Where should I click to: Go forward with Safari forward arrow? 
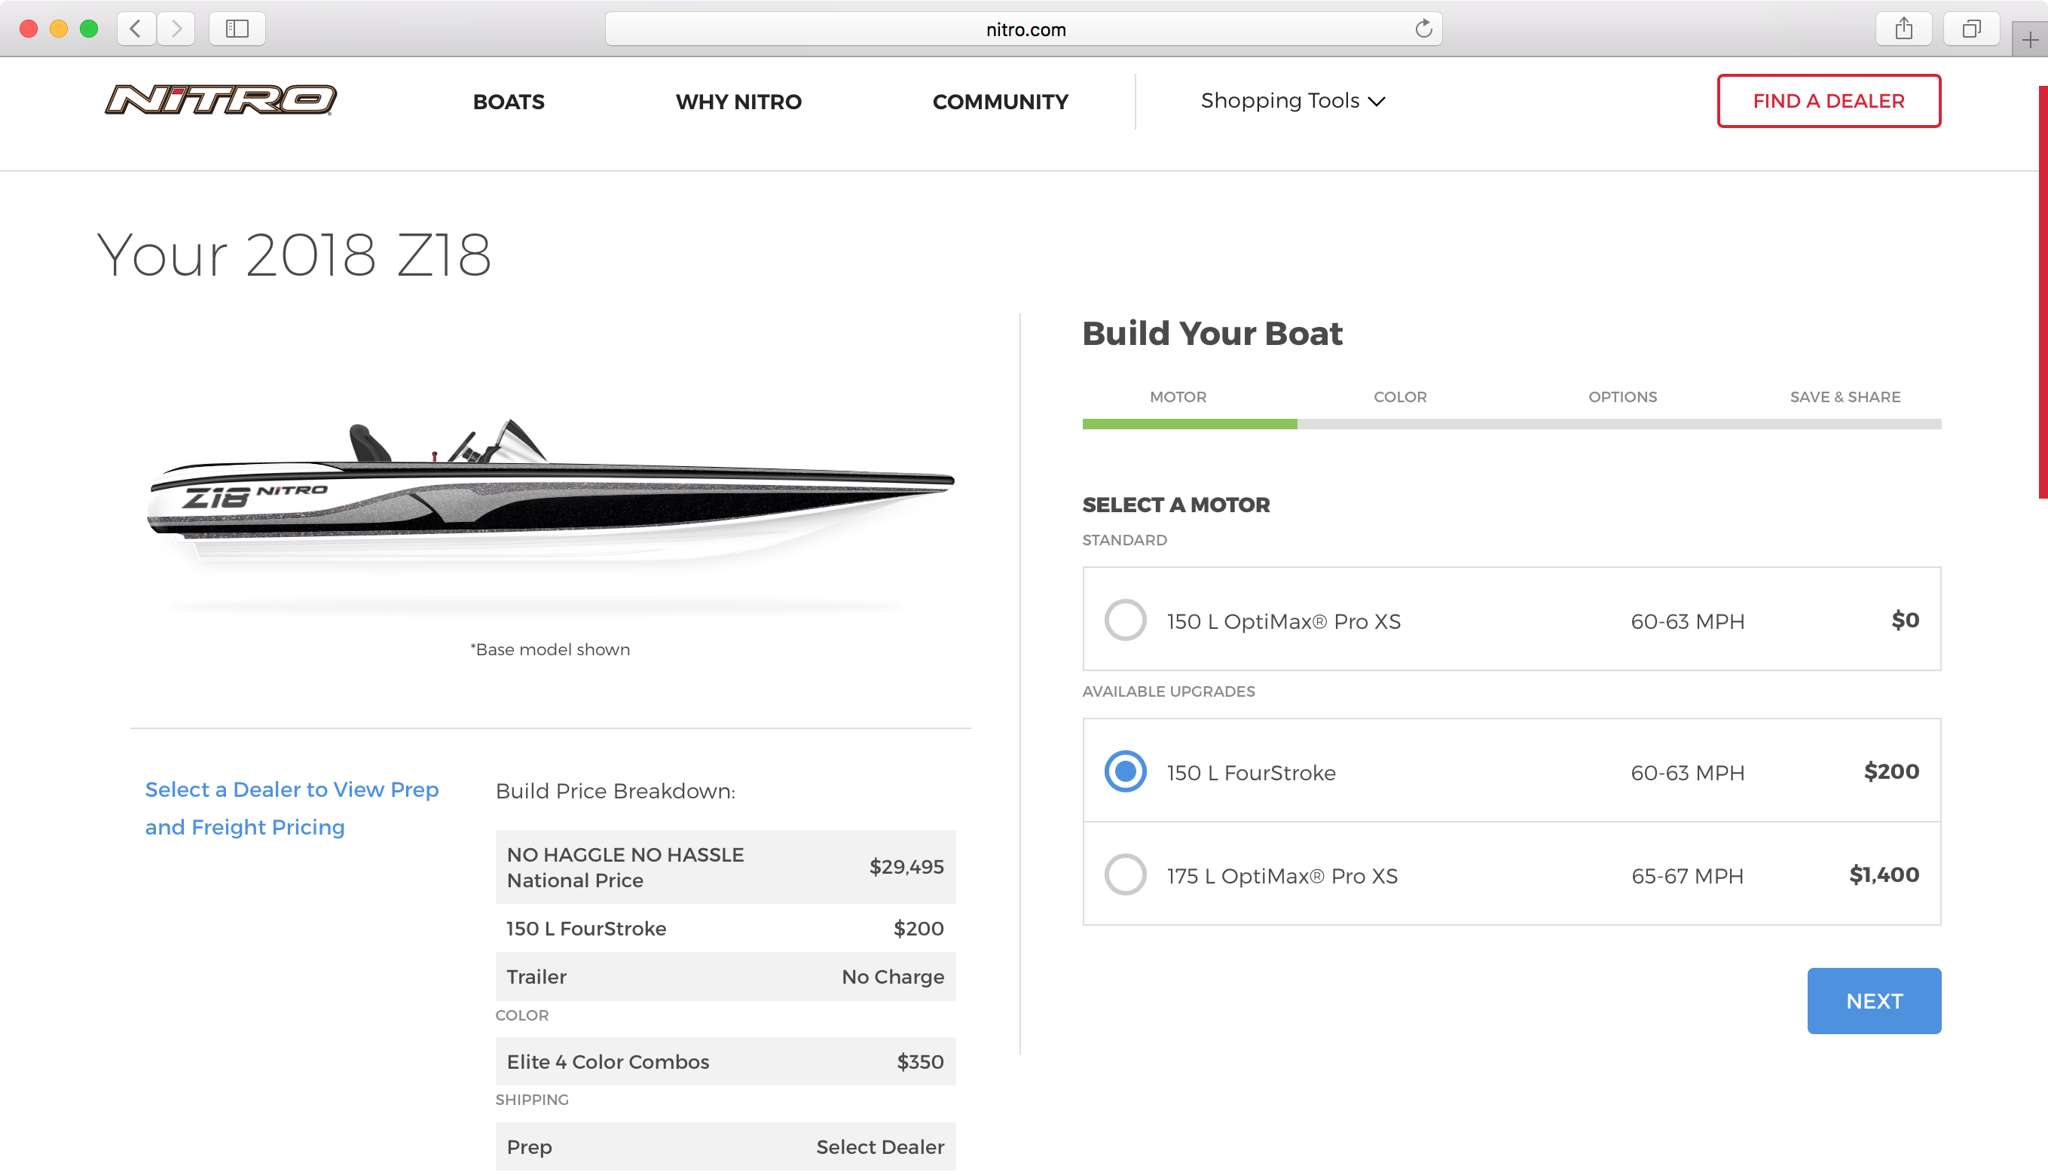click(x=176, y=29)
